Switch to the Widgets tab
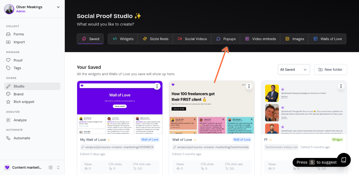This screenshot has height=175, width=359. tap(123, 39)
